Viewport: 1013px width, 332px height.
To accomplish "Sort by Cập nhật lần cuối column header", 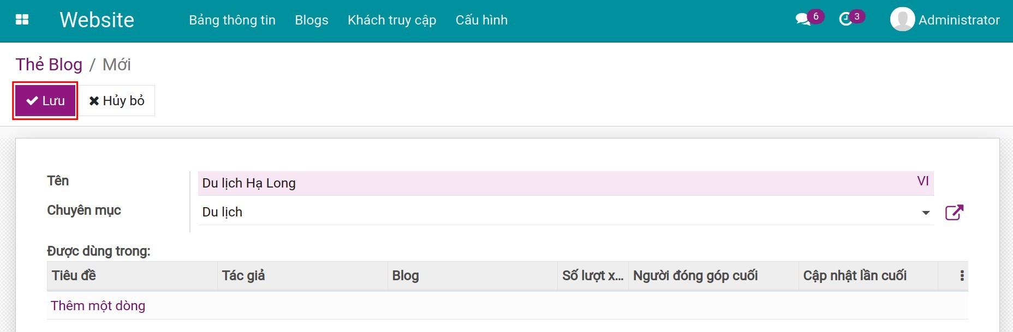I will tap(854, 276).
